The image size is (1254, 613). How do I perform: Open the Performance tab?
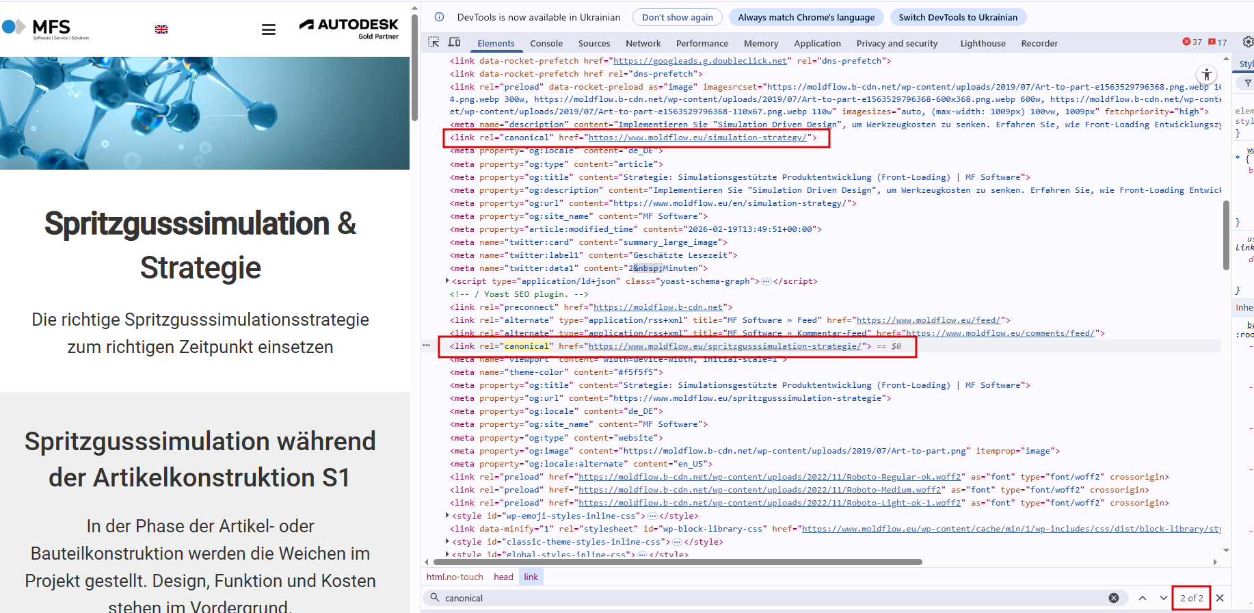point(702,43)
